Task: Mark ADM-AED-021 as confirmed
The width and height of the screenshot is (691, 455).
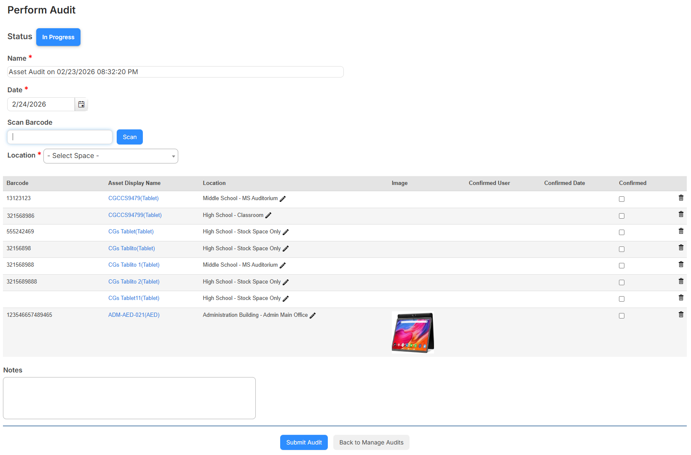Action: [621, 316]
